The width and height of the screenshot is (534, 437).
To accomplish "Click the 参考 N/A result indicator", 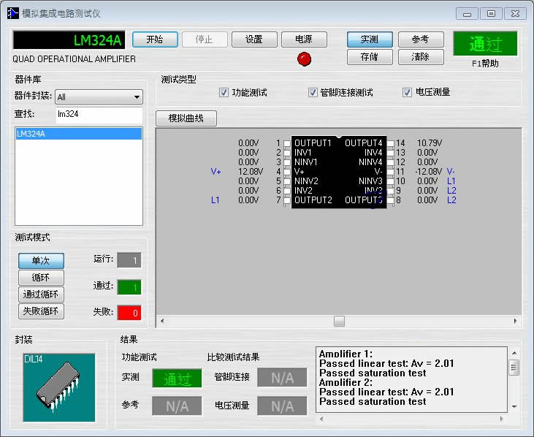I will pos(177,406).
